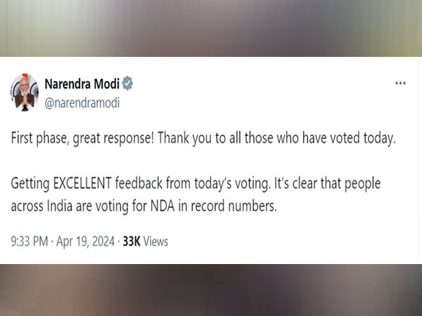Click the Views label

pyautogui.click(x=155, y=241)
